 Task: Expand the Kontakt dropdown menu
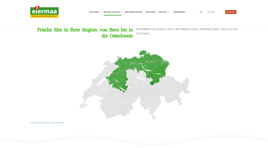pos(164,12)
